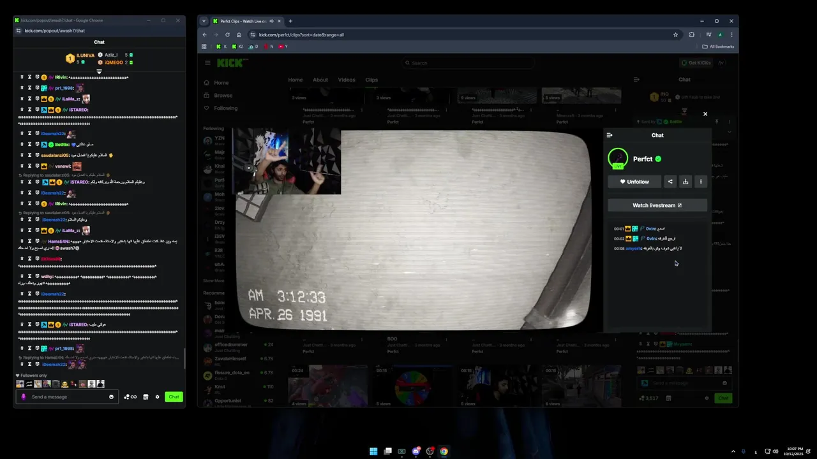Open Windows Start menu

[x=373, y=451]
